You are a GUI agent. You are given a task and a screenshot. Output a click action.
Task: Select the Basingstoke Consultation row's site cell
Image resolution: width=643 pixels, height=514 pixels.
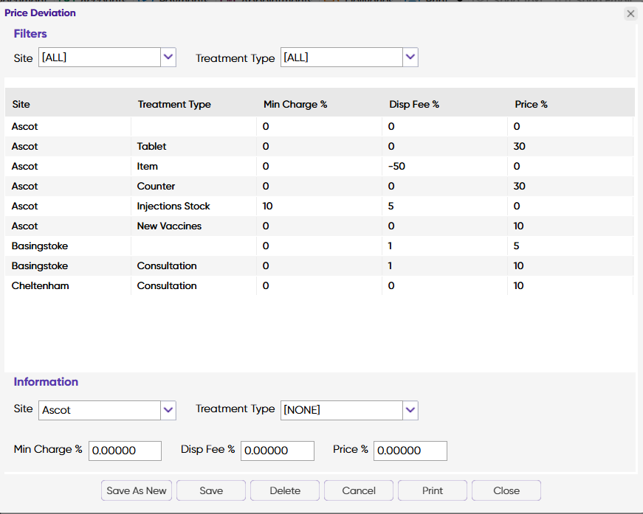coord(68,265)
